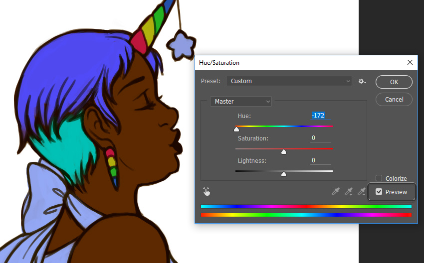Select the plain eyedropper tool
This screenshot has height=263, width=424.
pyautogui.click(x=336, y=192)
